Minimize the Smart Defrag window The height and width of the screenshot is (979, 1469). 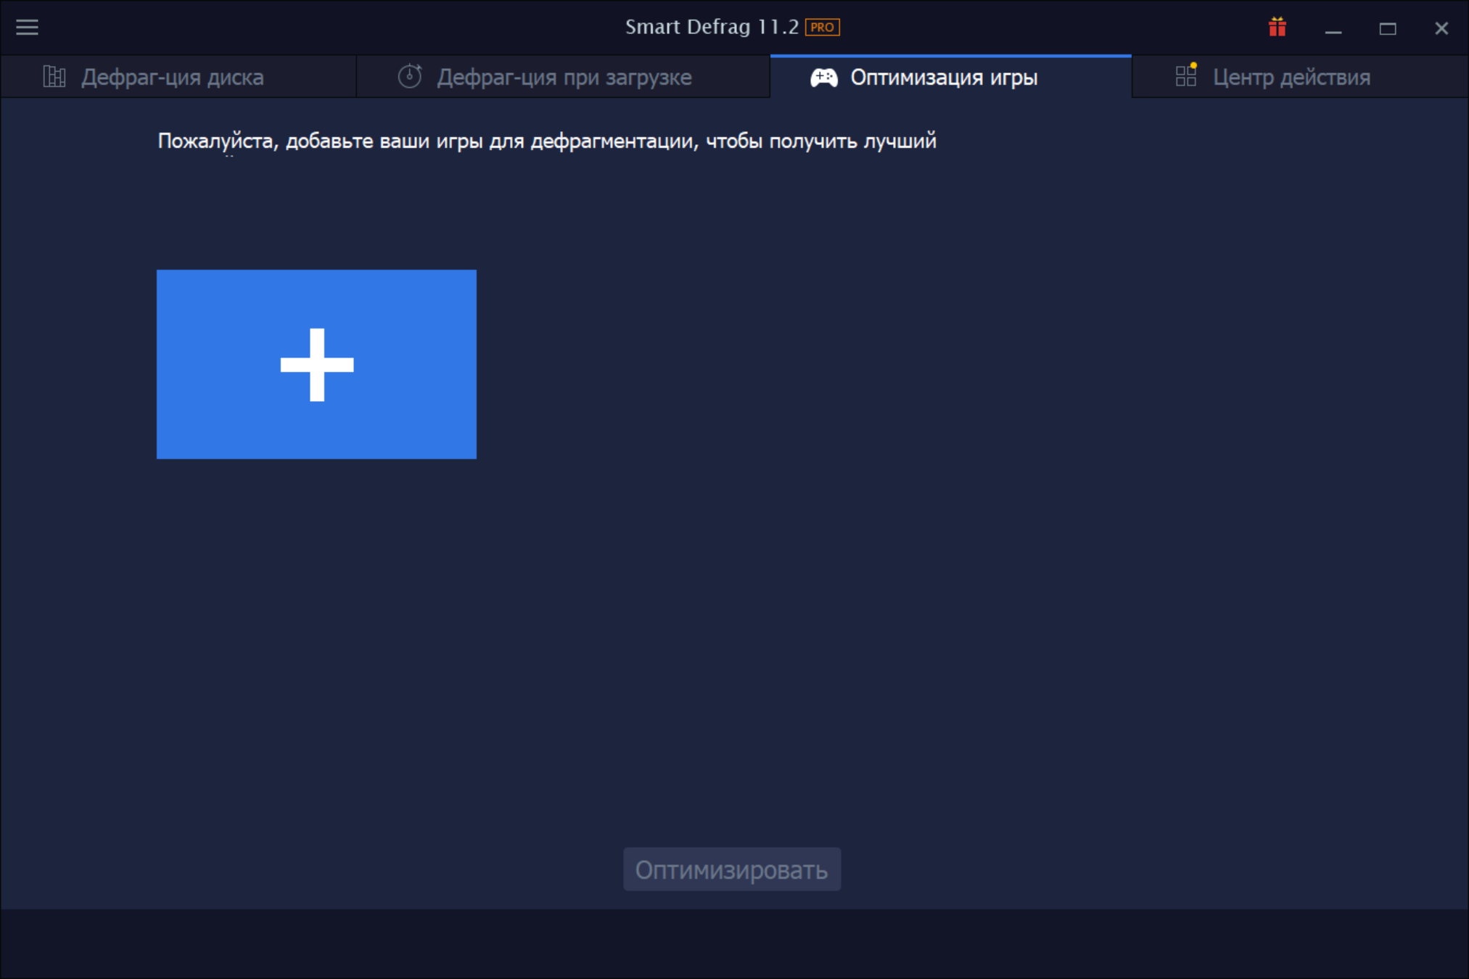tap(1333, 29)
